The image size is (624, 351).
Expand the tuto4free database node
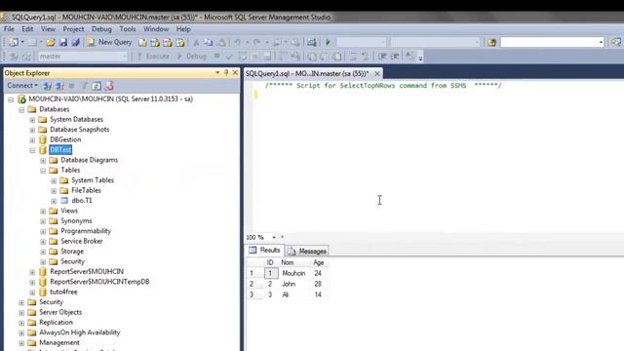[32, 292]
